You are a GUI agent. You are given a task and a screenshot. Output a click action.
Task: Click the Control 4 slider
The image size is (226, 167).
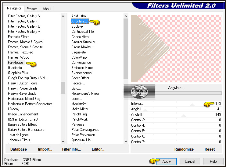(x=176, y=125)
